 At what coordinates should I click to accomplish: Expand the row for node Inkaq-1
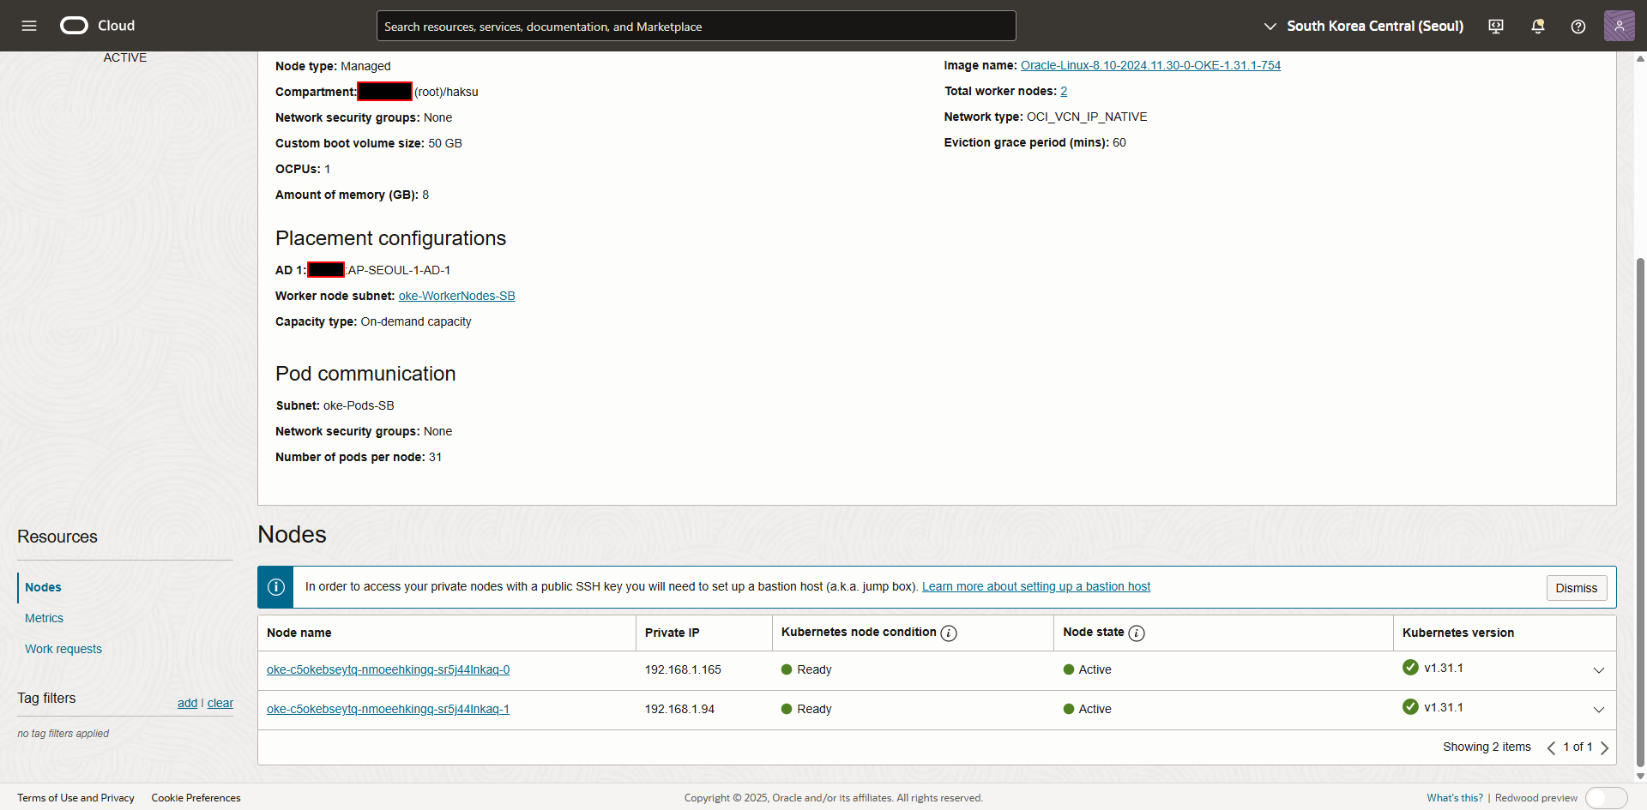click(x=1599, y=710)
